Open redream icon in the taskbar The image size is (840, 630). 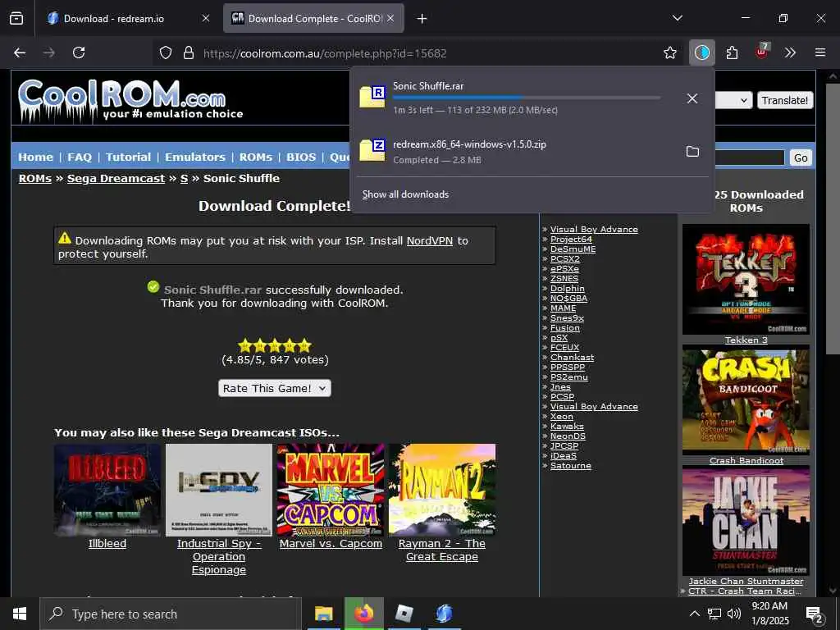444,614
